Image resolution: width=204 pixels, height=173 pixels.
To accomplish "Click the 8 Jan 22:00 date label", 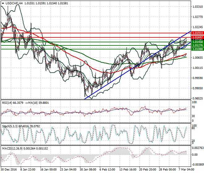I will [28, 170].
